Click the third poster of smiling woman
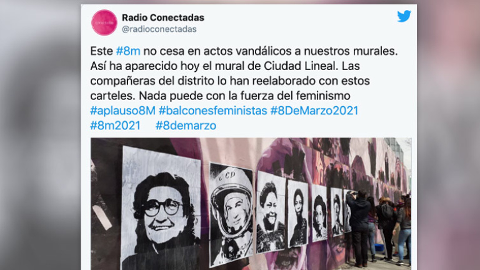The height and width of the screenshot is (270, 480). point(271,212)
